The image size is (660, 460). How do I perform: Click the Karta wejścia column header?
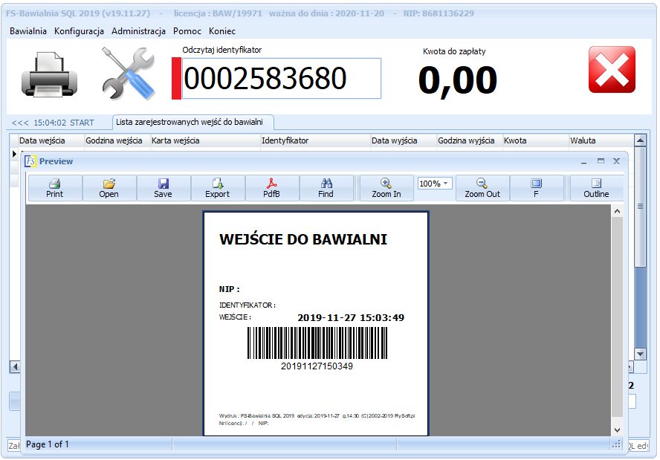point(205,140)
